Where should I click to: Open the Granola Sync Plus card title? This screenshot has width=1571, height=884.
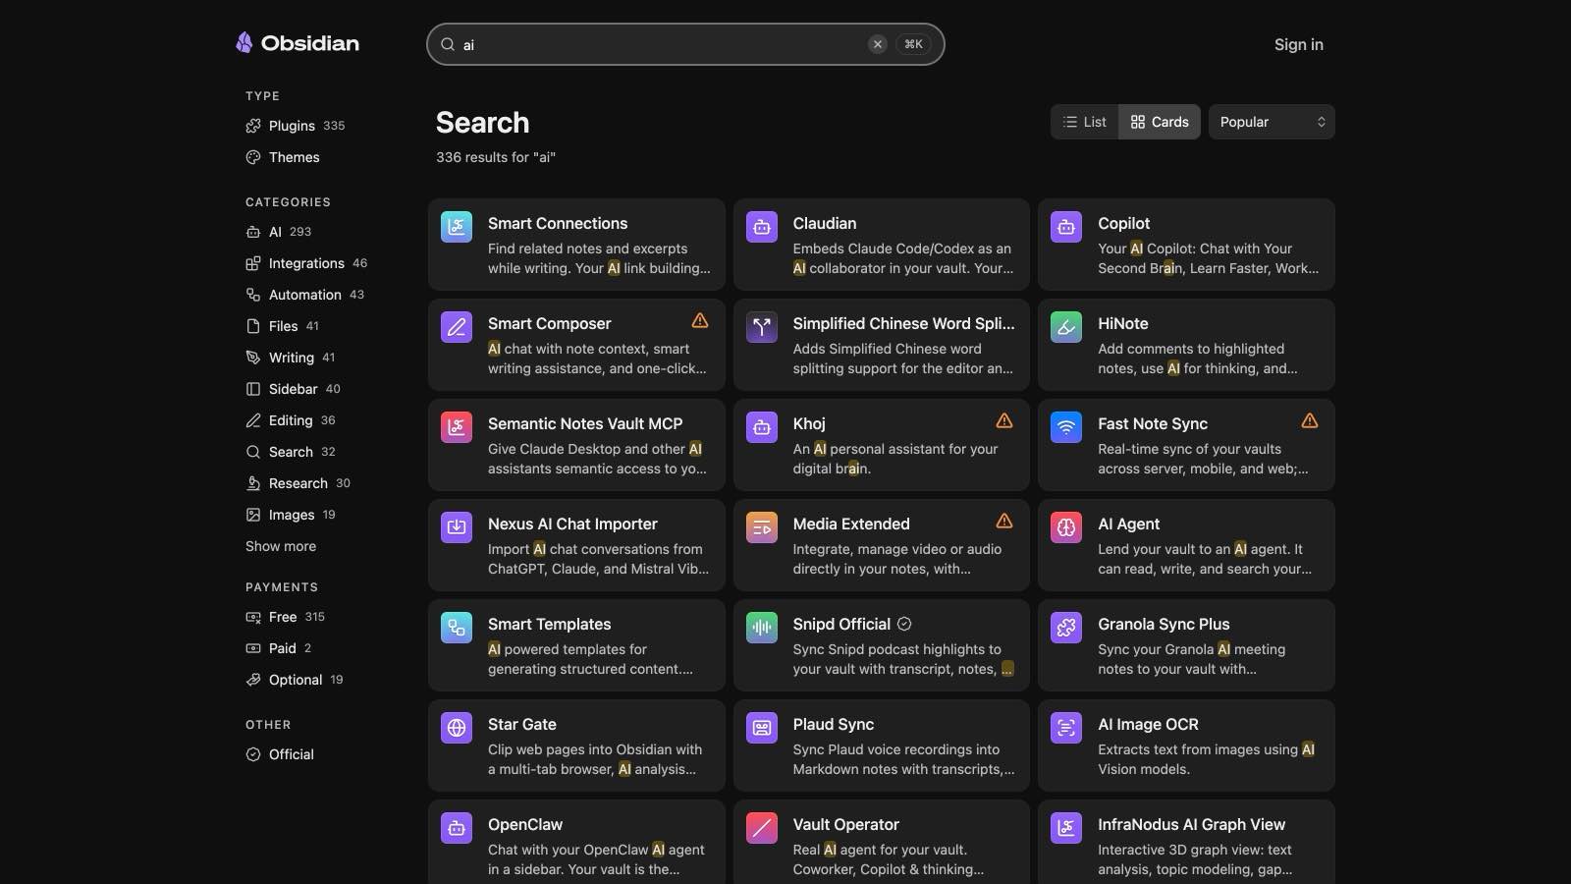point(1164,624)
